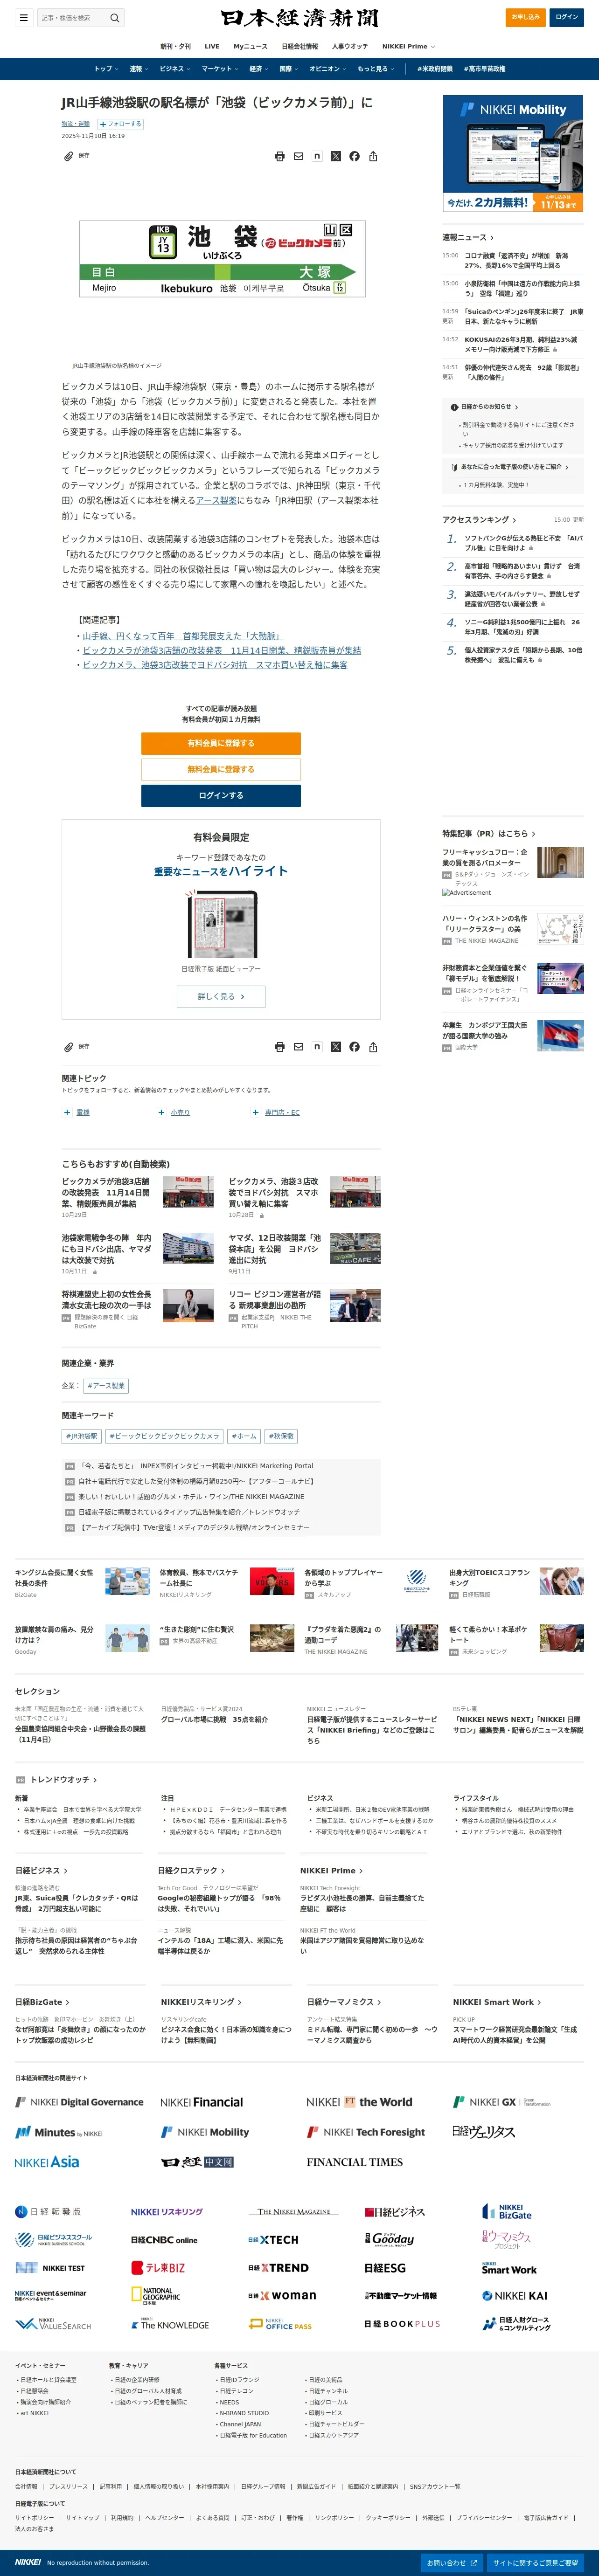Screen dimensions: 599x2576
Task: Expand the NIKKEI Prime dropdown
Action: click(408, 46)
